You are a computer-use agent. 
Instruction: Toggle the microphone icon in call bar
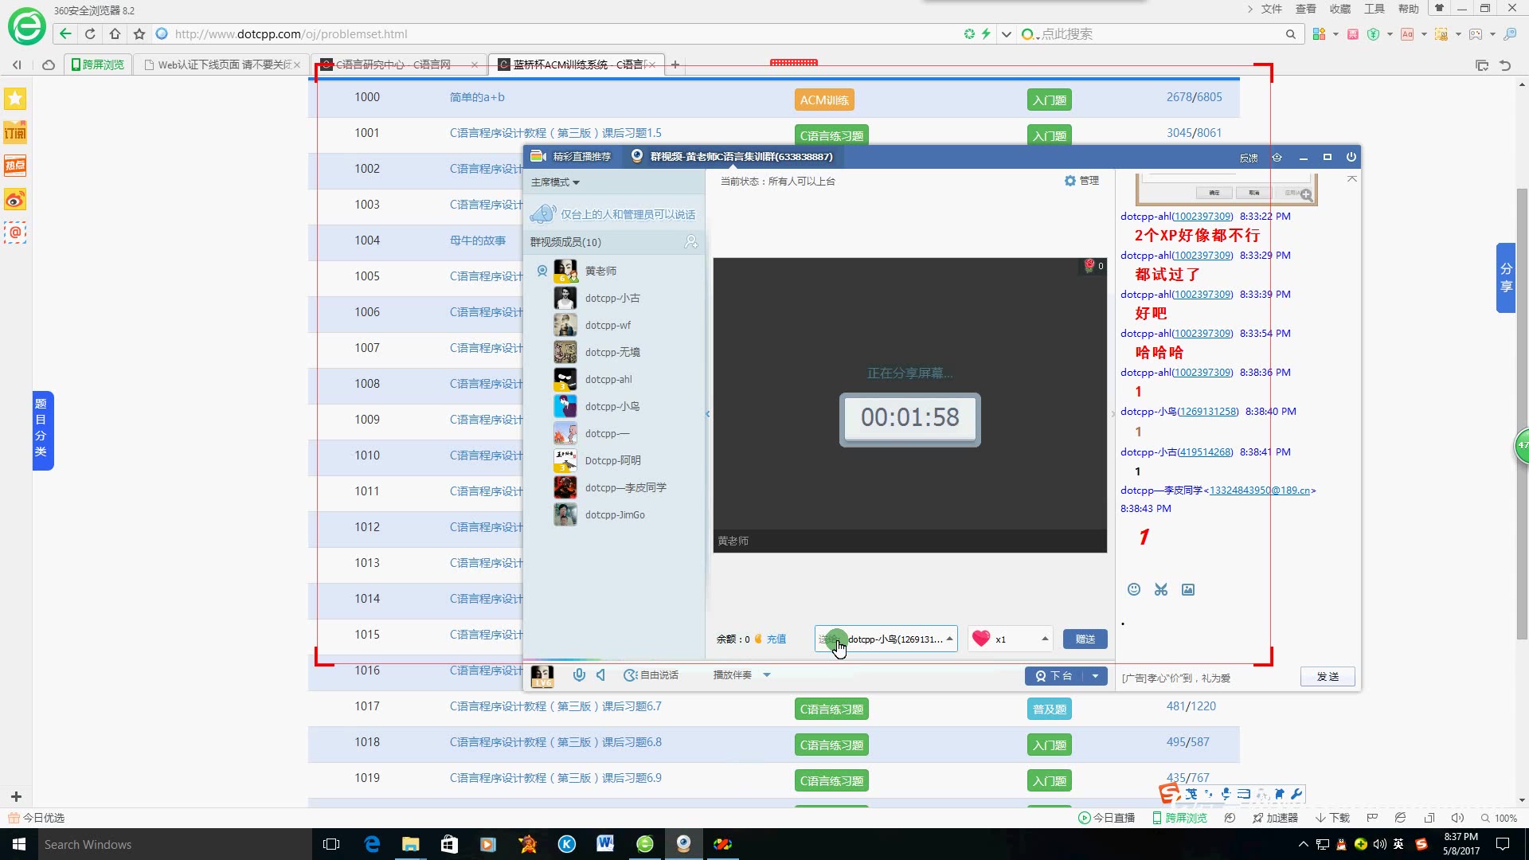click(x=579, y=675)
